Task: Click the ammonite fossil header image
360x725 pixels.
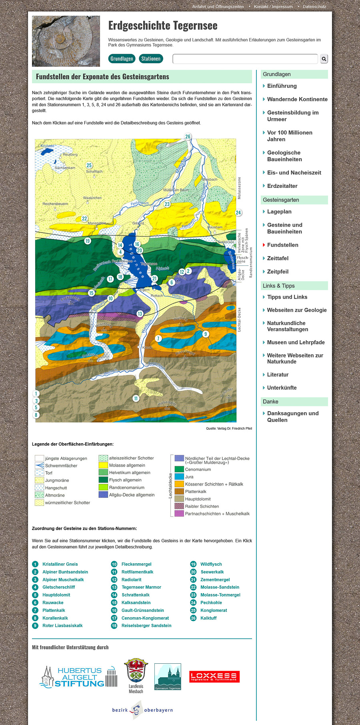Action: [x=66, y=41]
